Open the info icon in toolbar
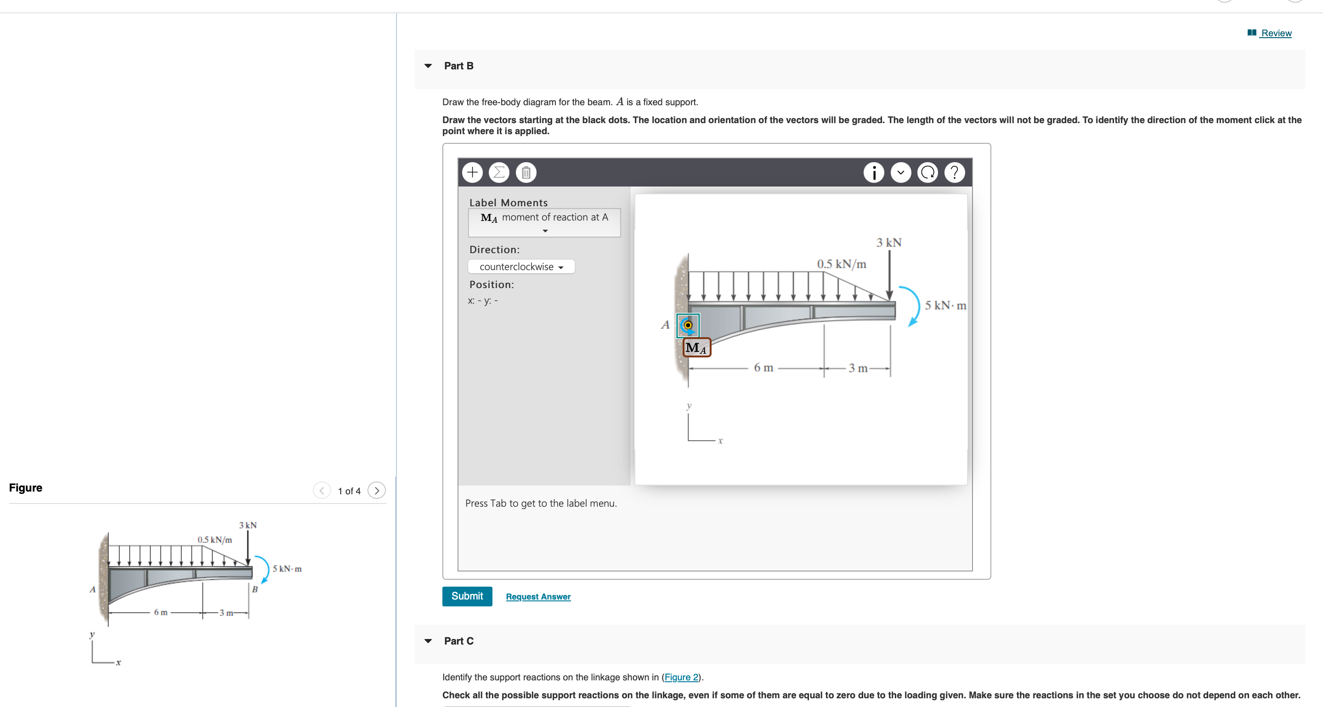1323x707 pixels. point(874,173)
